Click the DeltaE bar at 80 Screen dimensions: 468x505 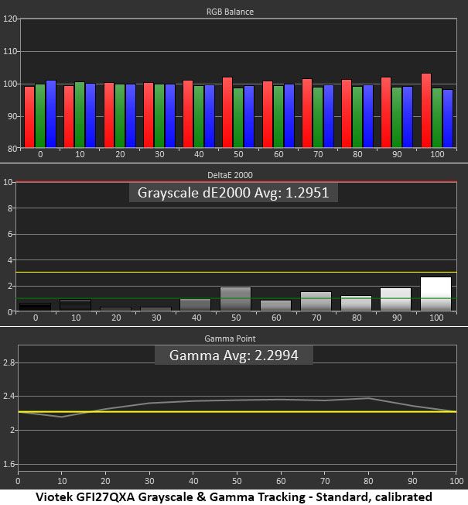pyautogui.click(x=356, y=304)
